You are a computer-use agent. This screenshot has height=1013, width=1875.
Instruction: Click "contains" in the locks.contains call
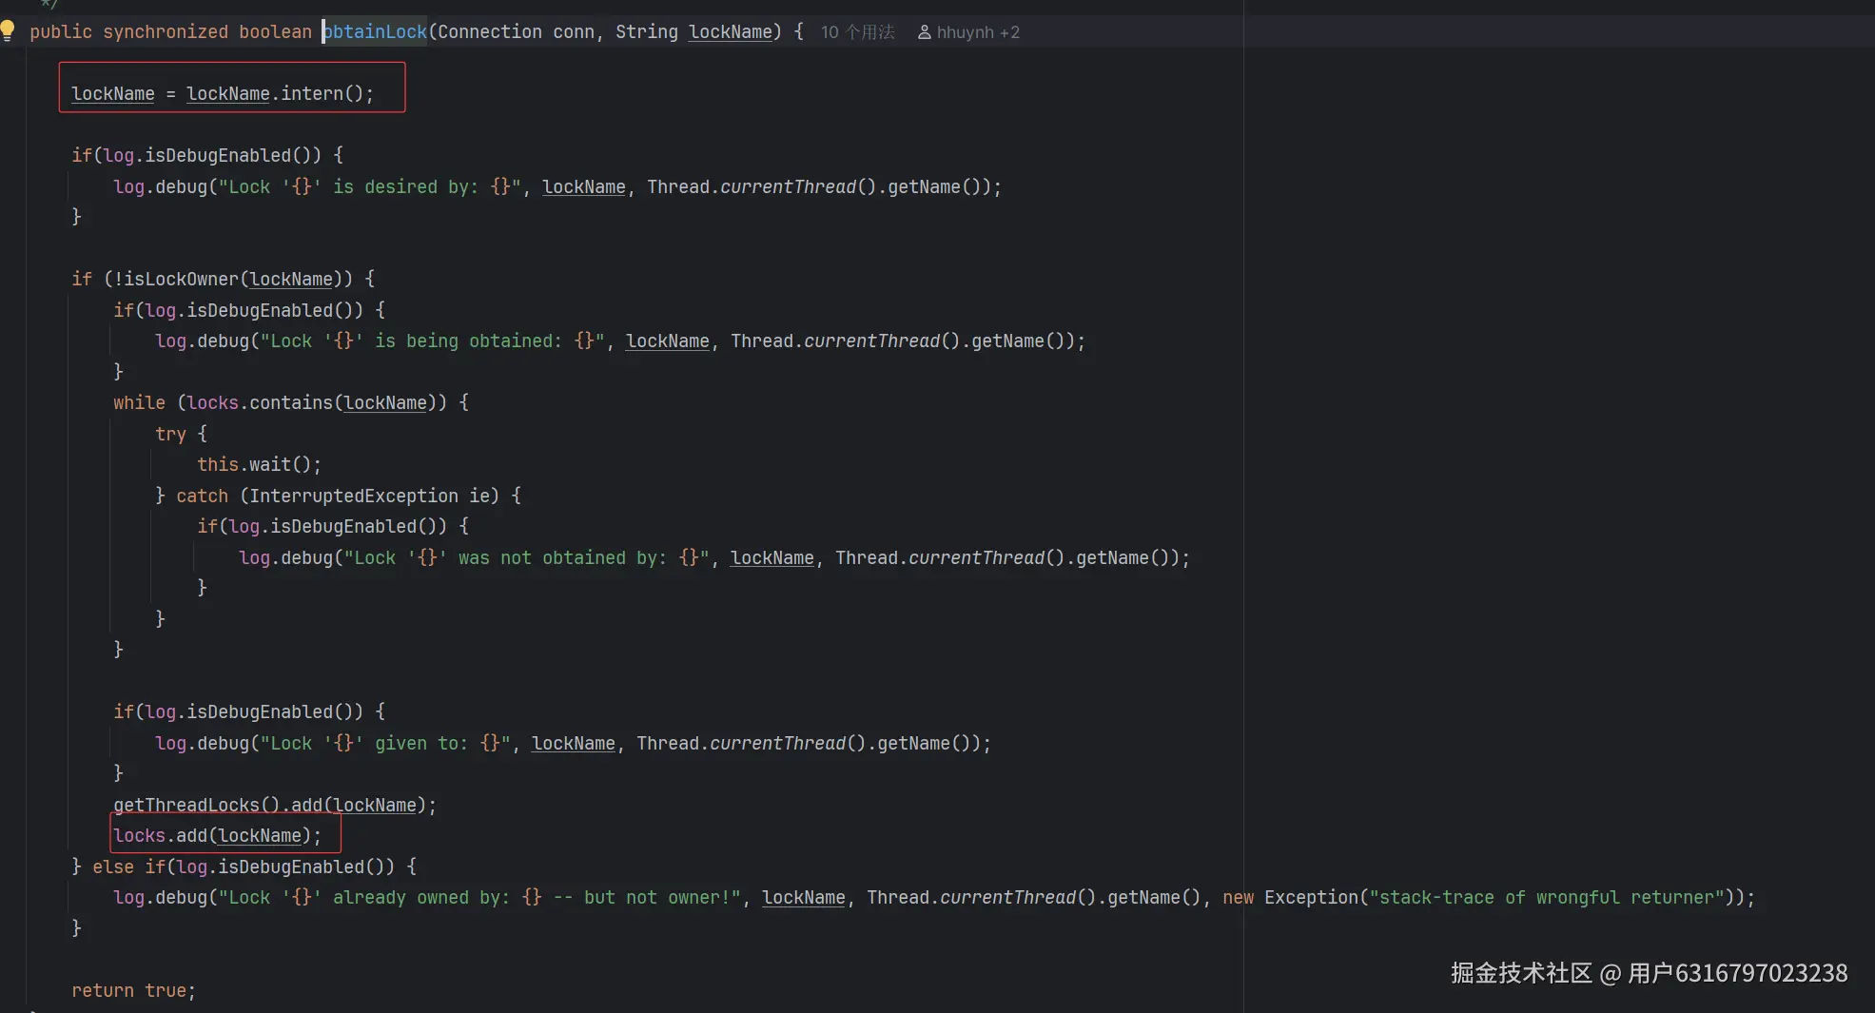291,403
